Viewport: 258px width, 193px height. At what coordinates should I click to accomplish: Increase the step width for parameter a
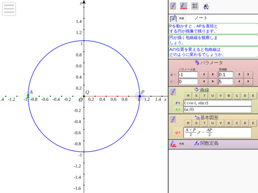click(248, 74)
